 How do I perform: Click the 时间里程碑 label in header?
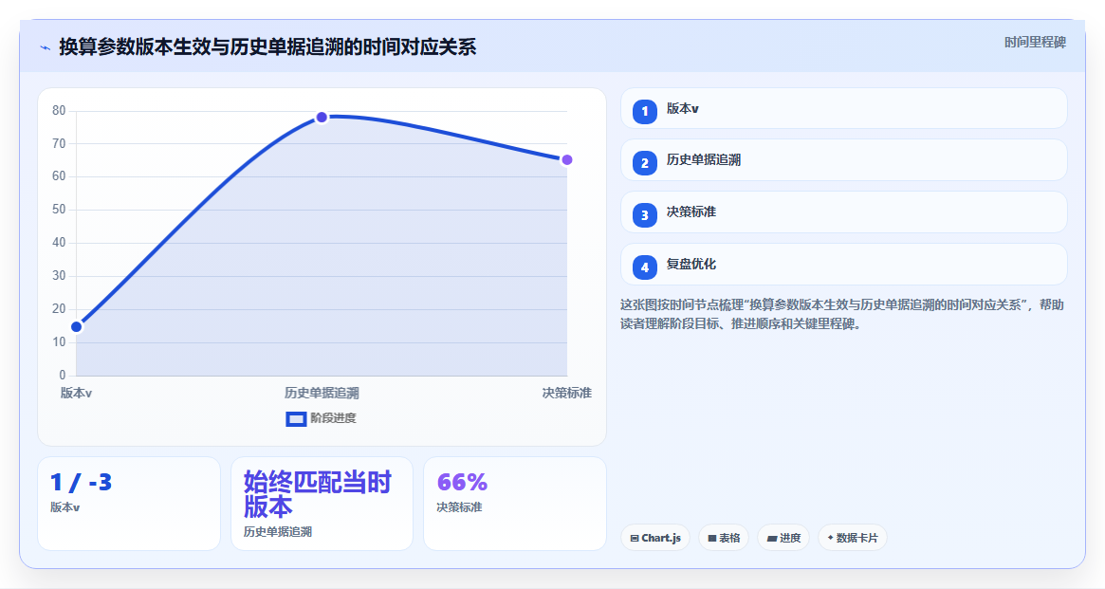click(1035, 43)
